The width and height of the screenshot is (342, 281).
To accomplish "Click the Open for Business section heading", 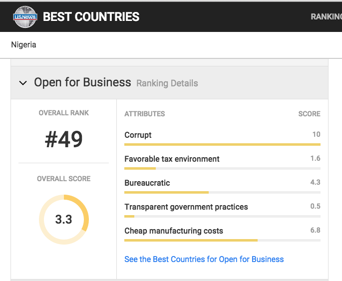I will tap(82, 82).
